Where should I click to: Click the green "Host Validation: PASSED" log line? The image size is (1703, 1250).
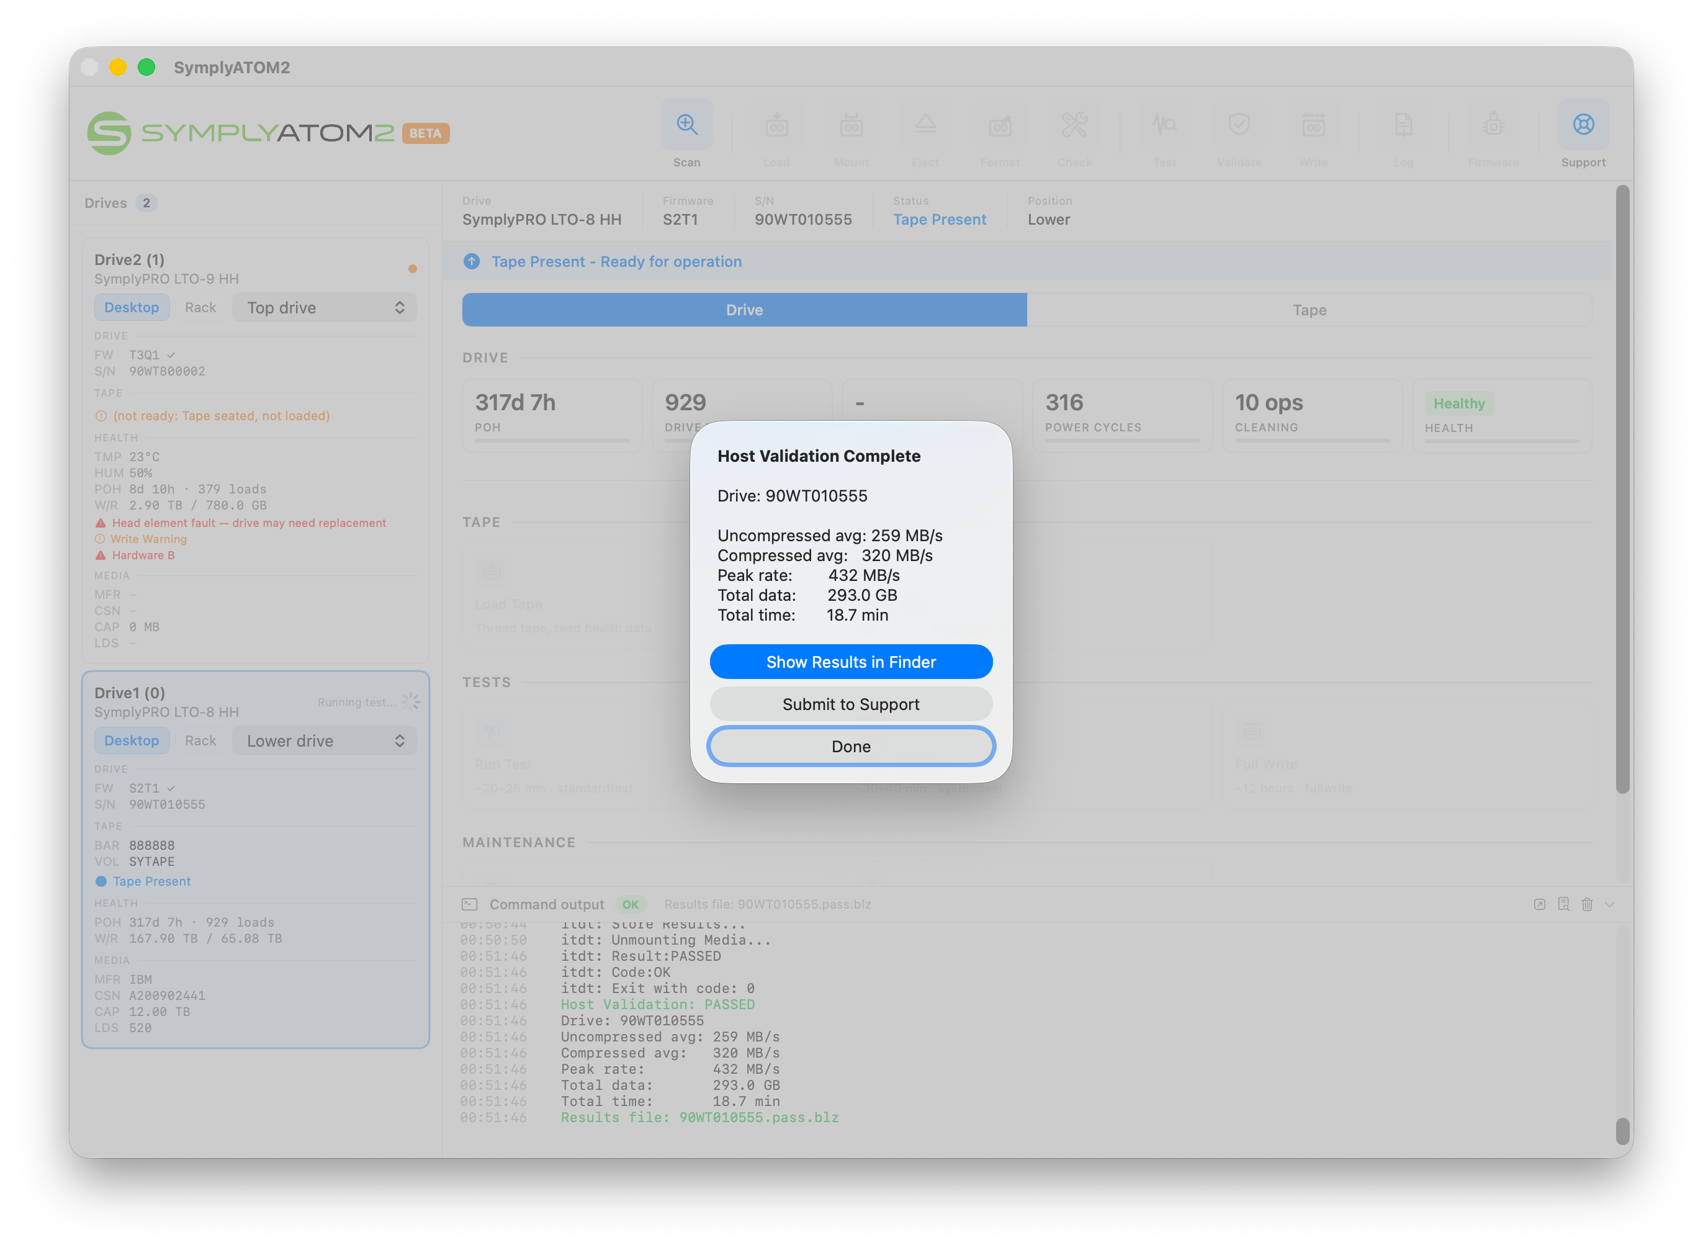(x=657, y=1004)
